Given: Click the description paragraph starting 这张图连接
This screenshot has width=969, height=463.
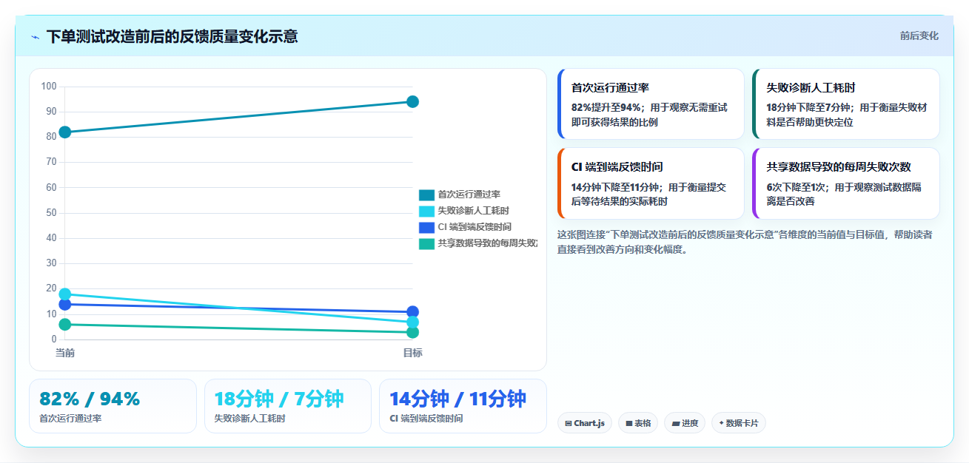Looking at the screenshot, I should [x=745, y=242].
